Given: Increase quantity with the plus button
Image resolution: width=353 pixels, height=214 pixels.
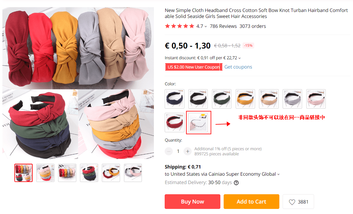Looking at the screenshot, I should point(187,151).
